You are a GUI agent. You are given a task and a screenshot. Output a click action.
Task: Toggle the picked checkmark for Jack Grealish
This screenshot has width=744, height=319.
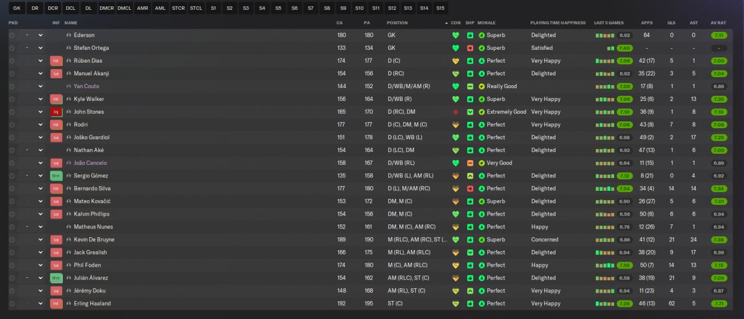tap(12, 252)
